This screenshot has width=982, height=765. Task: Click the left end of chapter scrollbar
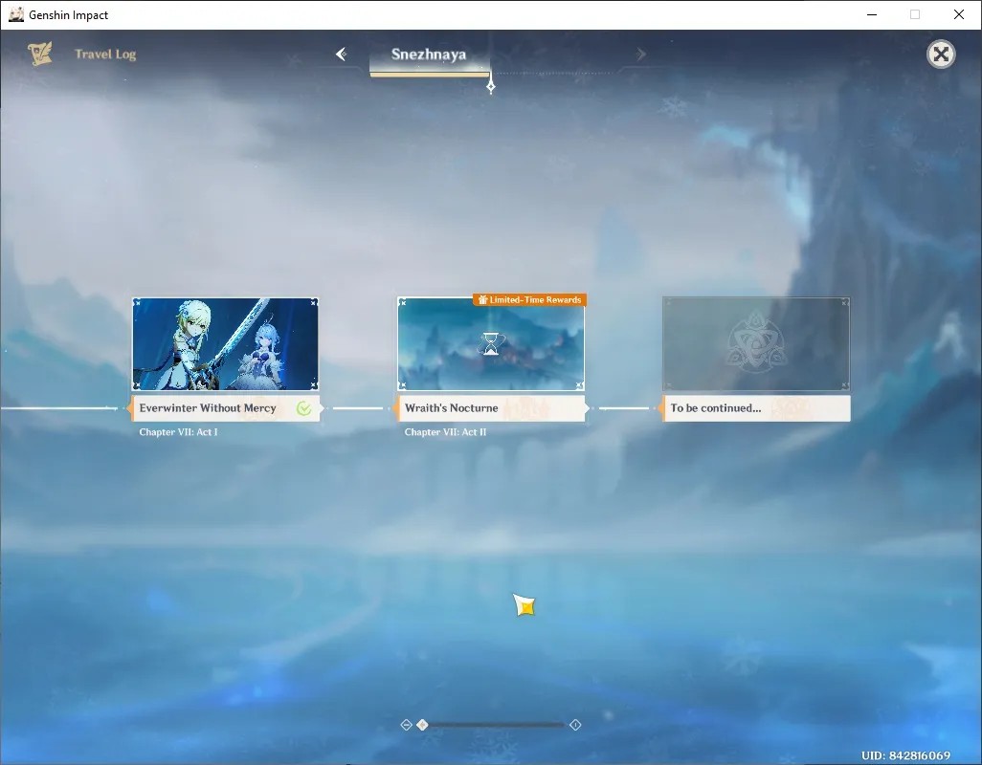coord(406,725)
